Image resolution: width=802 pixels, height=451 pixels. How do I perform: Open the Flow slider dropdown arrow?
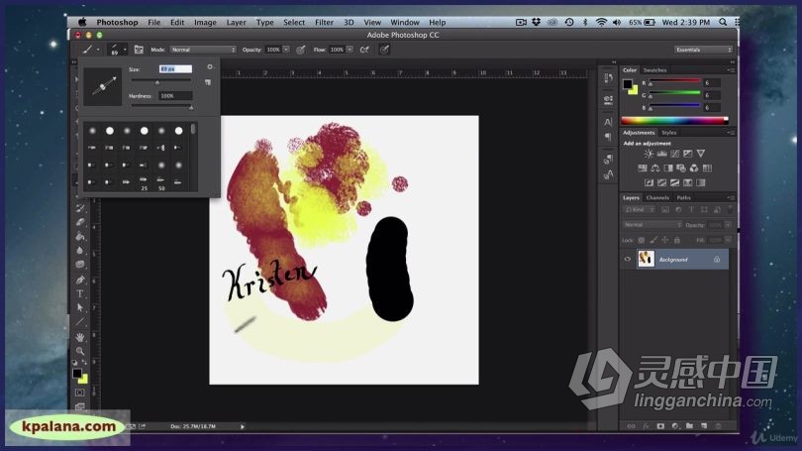pos(350,50)
